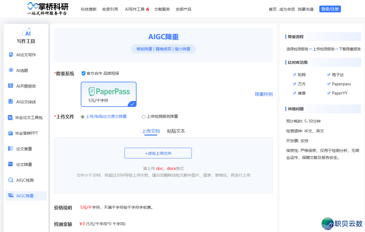Switch to the 粘贴文本 tab

pos(176,131)
